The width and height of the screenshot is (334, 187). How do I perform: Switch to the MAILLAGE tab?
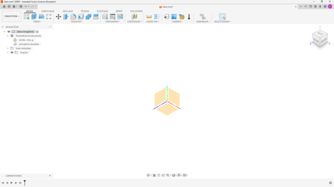tap(68, 11)
